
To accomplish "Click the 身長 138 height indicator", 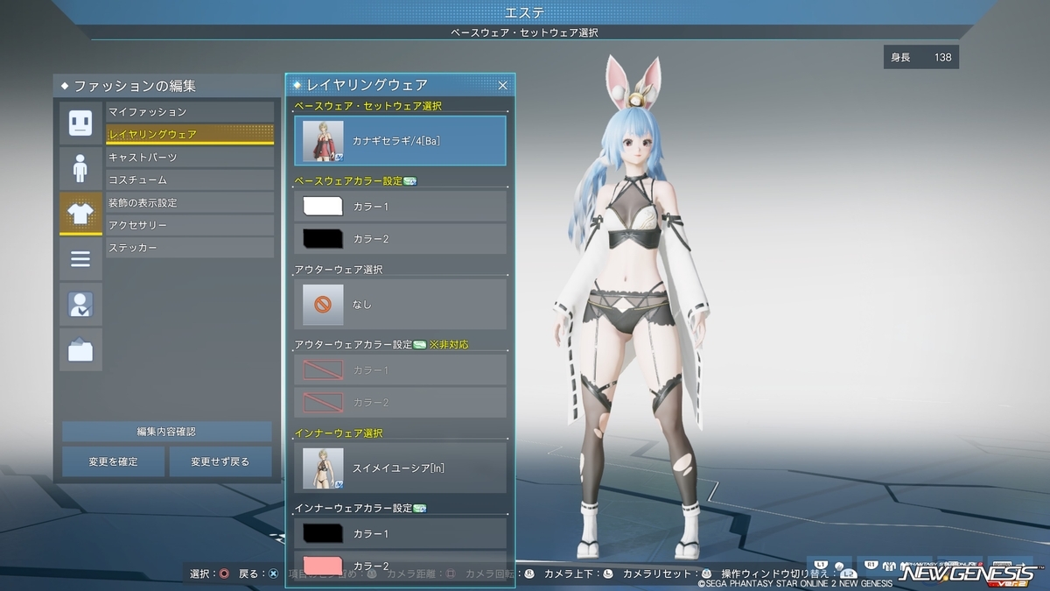I will (921, 58).
